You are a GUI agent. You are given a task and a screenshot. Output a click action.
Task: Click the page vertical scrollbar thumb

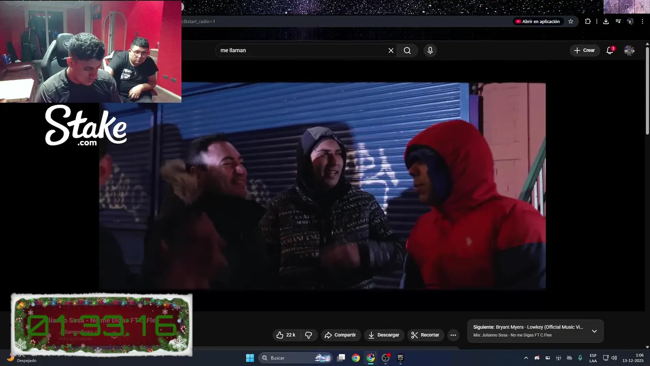(647, 91)
